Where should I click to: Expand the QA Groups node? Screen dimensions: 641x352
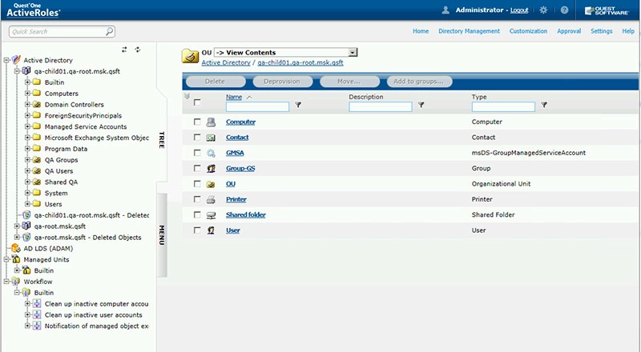click(x=27, y=160)
